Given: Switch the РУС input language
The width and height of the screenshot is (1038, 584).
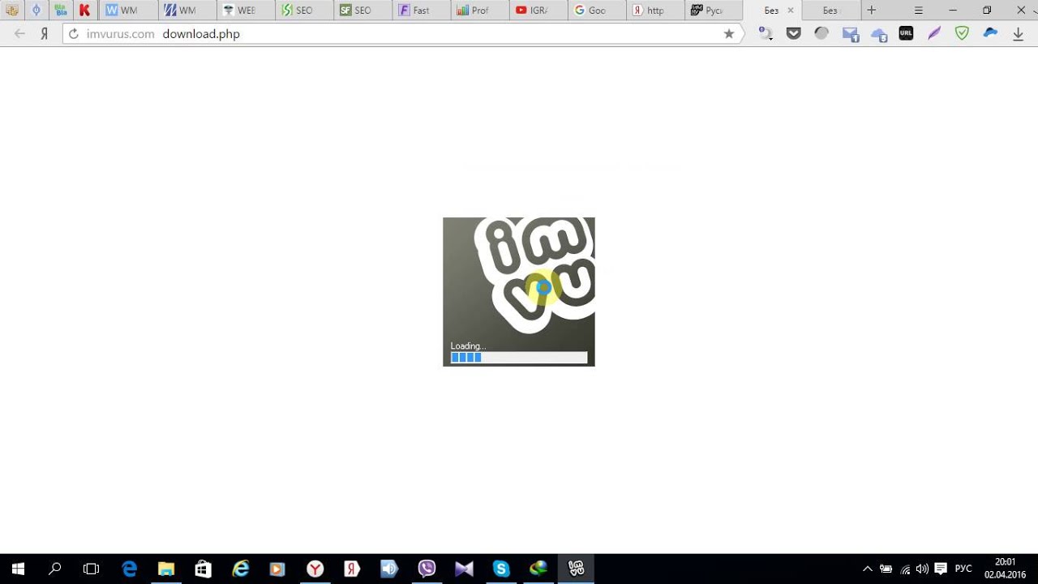Looking at the screenshot, I should click(963, 569).
